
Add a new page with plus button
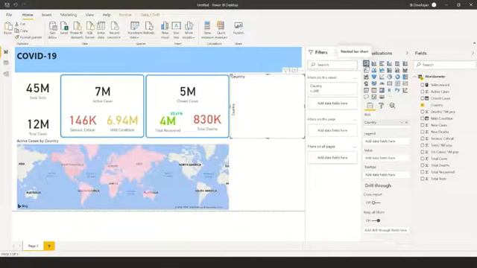click(x=49, y=246)
